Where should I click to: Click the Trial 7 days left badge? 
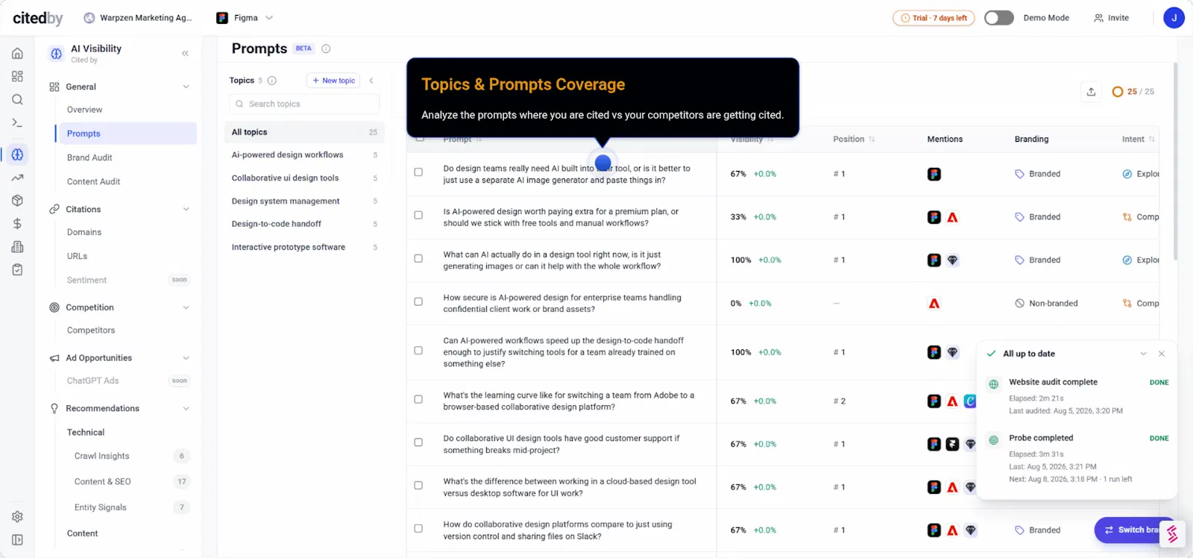click(934, 18)
